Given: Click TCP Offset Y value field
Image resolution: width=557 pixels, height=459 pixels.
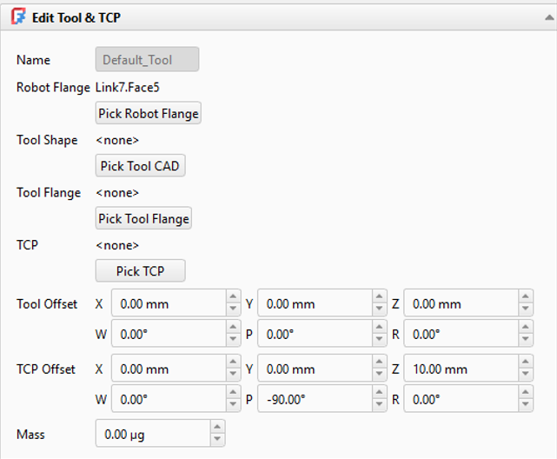Looking at the screenshot, I should point(315,369).
